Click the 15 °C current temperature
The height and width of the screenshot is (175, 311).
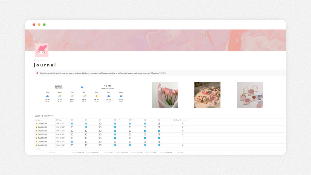click(107, 86)
